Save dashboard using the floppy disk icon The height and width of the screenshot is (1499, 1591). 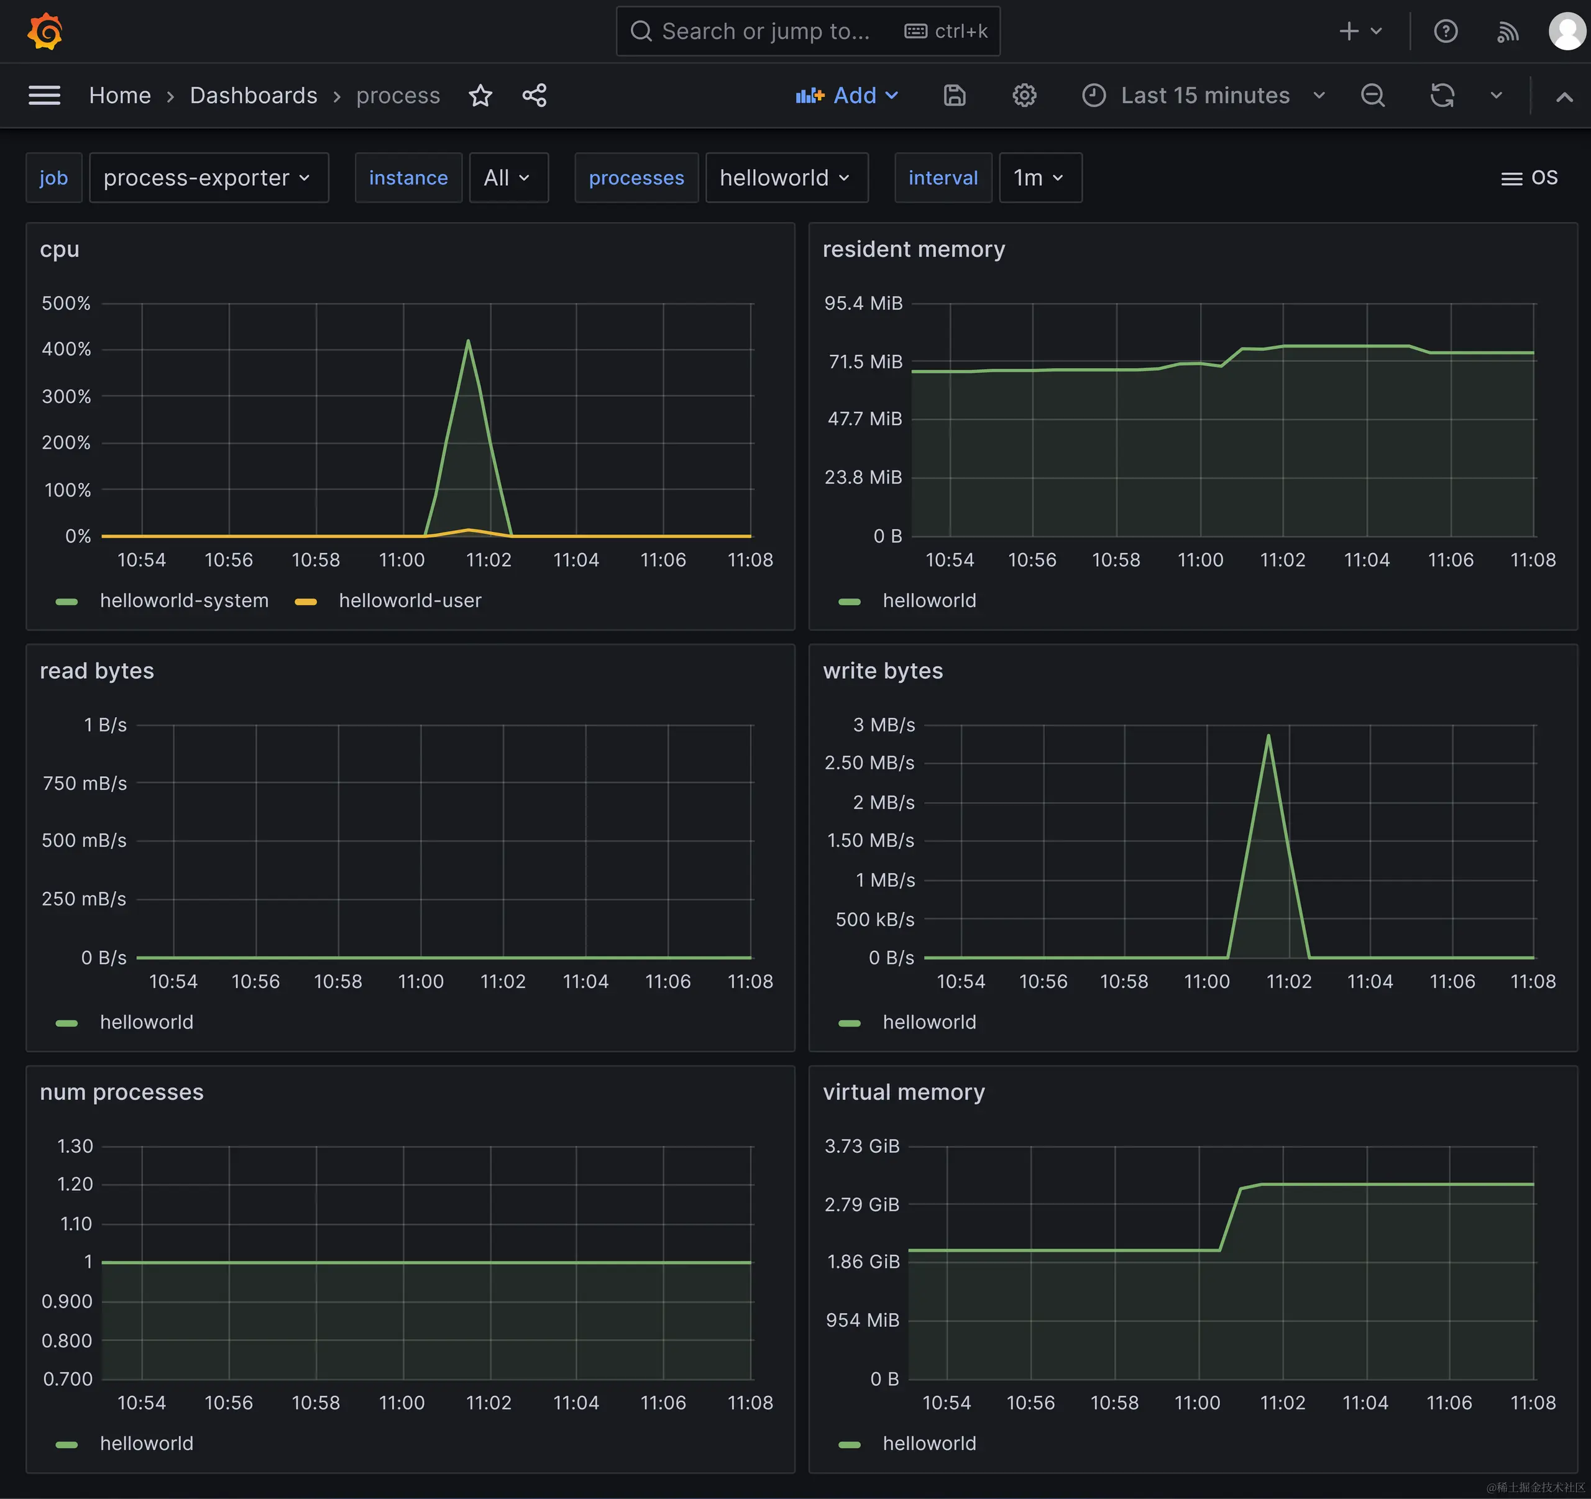point(954,95)
